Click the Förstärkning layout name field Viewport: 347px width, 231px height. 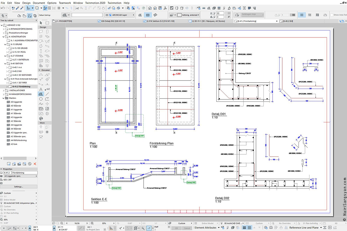point(24,173)
